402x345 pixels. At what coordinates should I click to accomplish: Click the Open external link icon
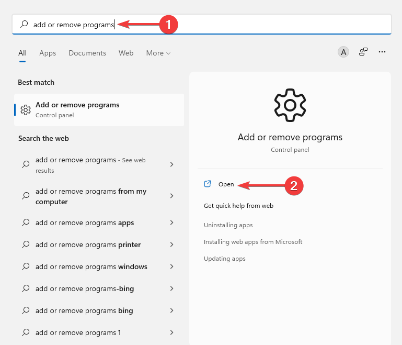[208, 184]
